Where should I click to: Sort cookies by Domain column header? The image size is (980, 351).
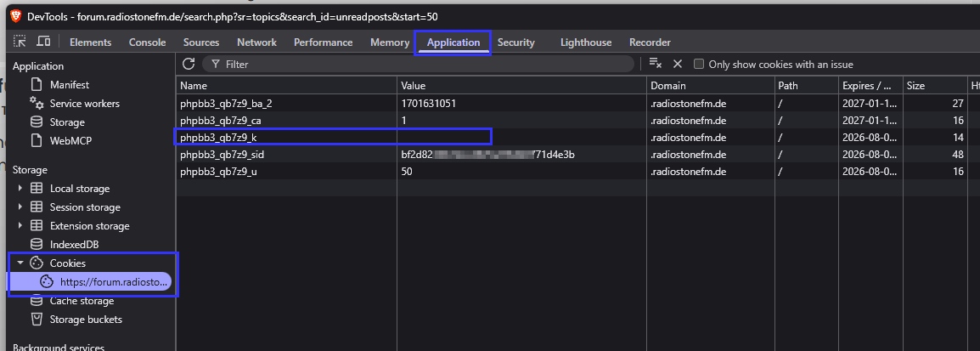point(711,86)
